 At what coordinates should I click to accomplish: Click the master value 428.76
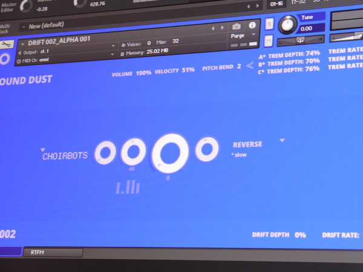pyautogui.click(x=97, y=4)
